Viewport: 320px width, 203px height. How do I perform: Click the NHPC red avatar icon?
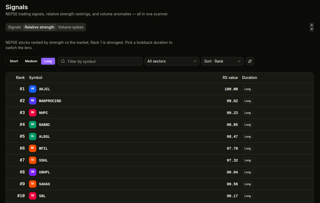click(33, 113)
